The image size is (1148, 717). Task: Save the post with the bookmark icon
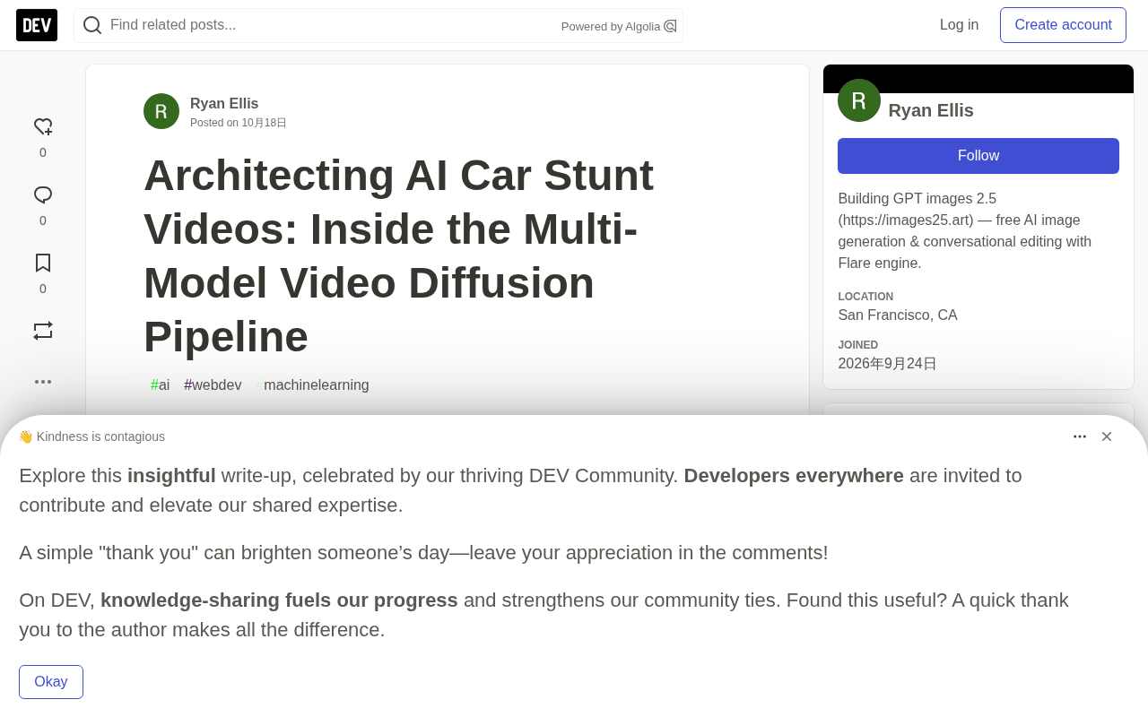click(43, 263)
